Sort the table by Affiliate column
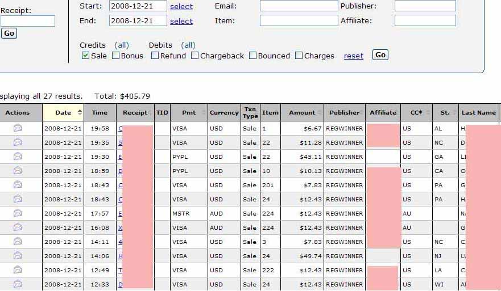The width and height of the screenshot is (501, 291). 383,112
